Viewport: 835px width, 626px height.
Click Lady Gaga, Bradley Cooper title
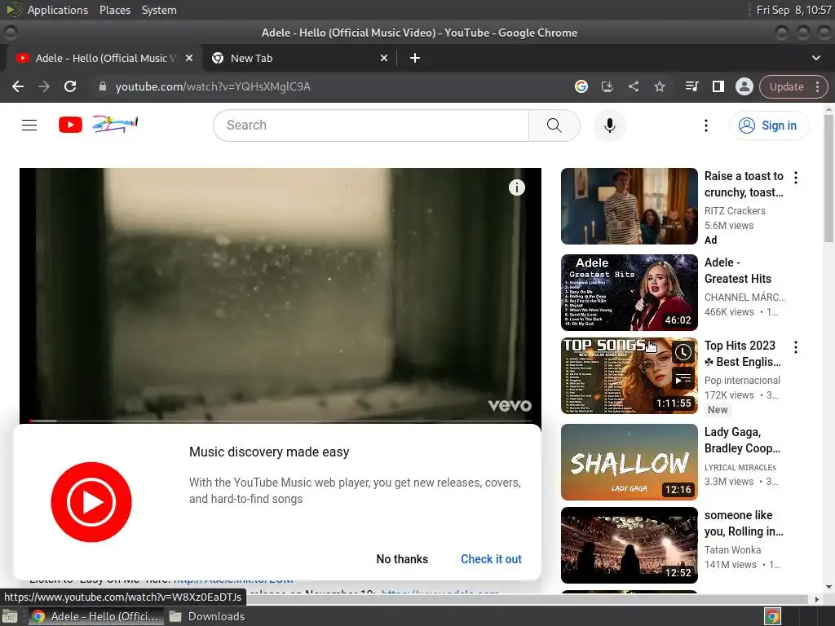(742, 439)
